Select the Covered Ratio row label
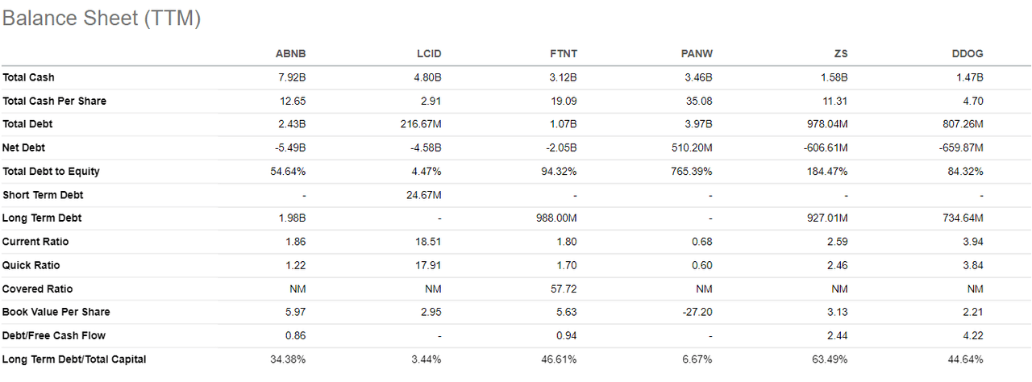 38,289
